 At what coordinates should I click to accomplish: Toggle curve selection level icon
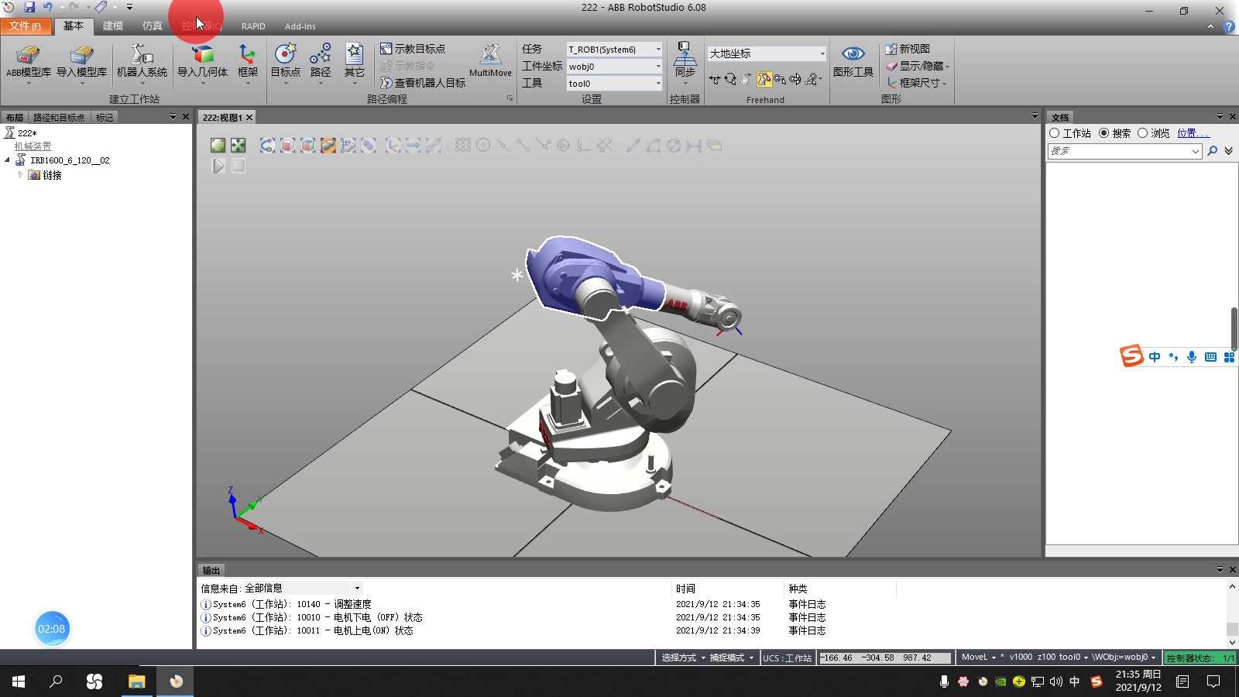coord(267,146)
